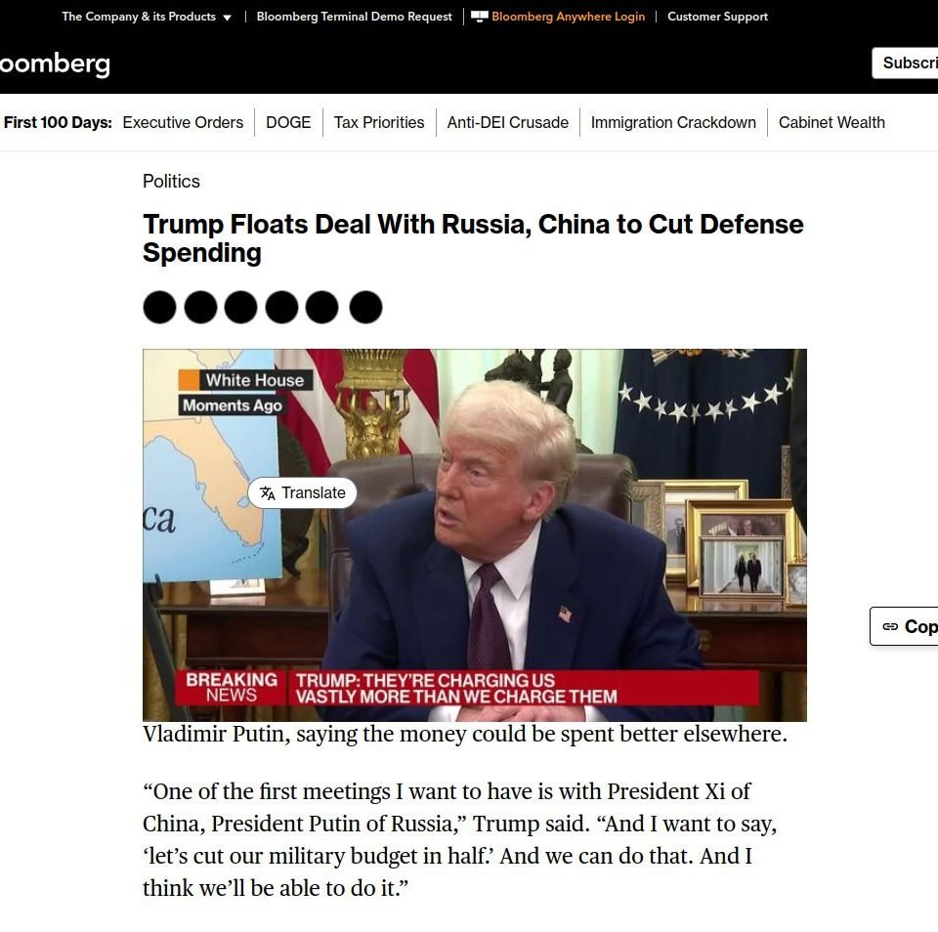Screen dimensions: 938x932
Task: Click the sixth black share circle icon
Action: tap(365, 308)
